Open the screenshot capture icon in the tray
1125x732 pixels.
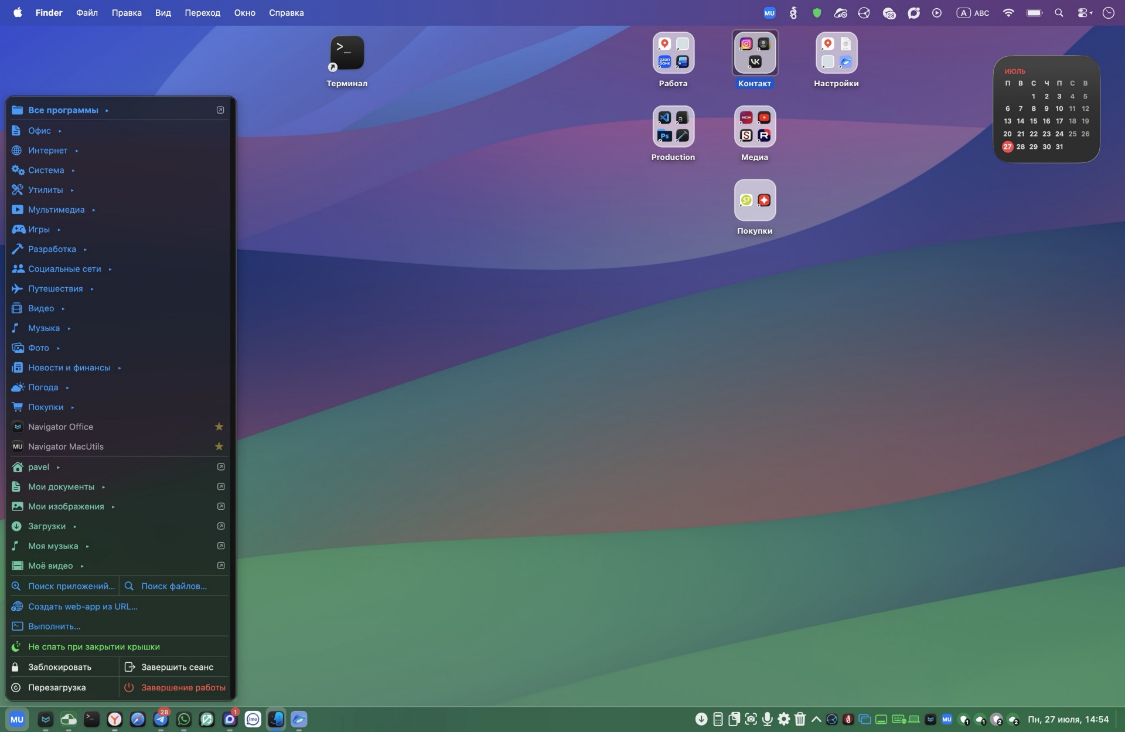coord(751,719)
